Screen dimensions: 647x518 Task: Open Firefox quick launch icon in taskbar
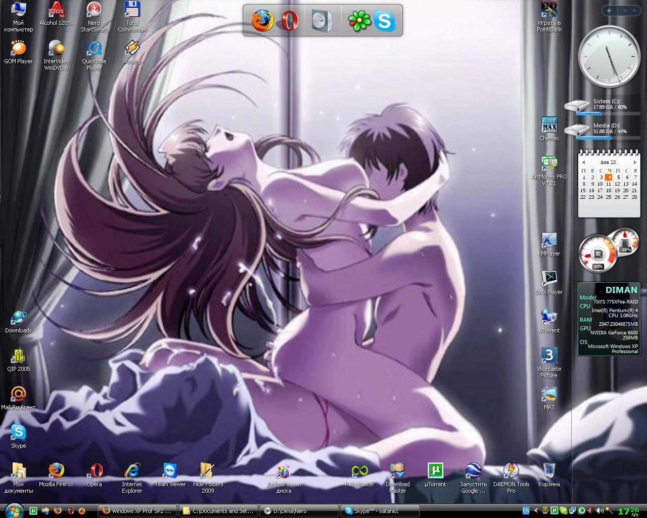coord(58,511)
